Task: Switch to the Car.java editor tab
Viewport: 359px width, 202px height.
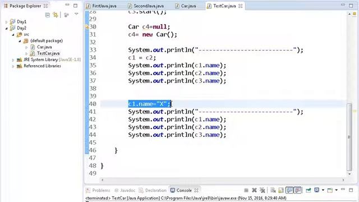Action: click(x=188, y=6)
